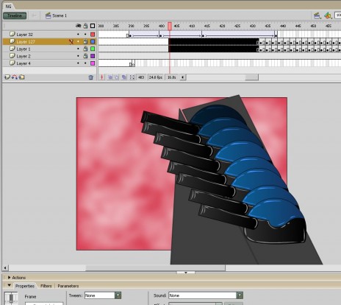Switch to the Filters tab
The width and height of the screenshot is (341, 305).
point(46,286)
